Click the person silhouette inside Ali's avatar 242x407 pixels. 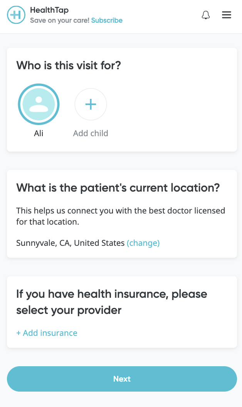coord(39,104)
